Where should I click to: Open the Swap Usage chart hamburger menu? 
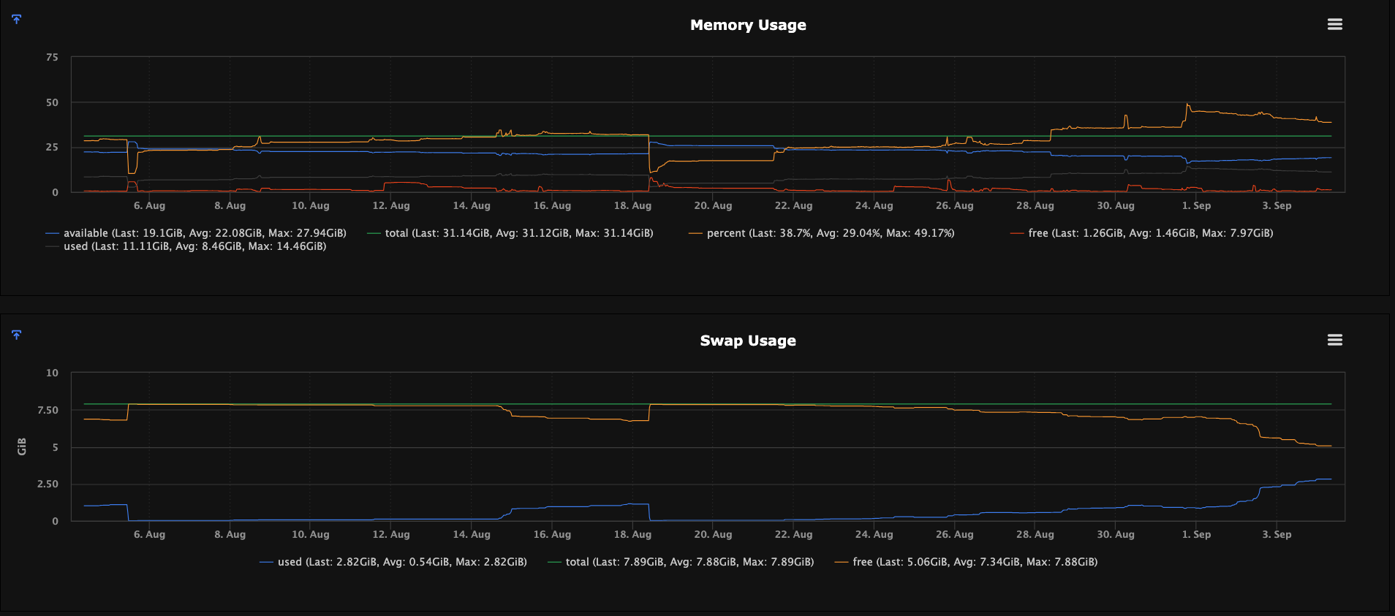[x=1334, y=340]
